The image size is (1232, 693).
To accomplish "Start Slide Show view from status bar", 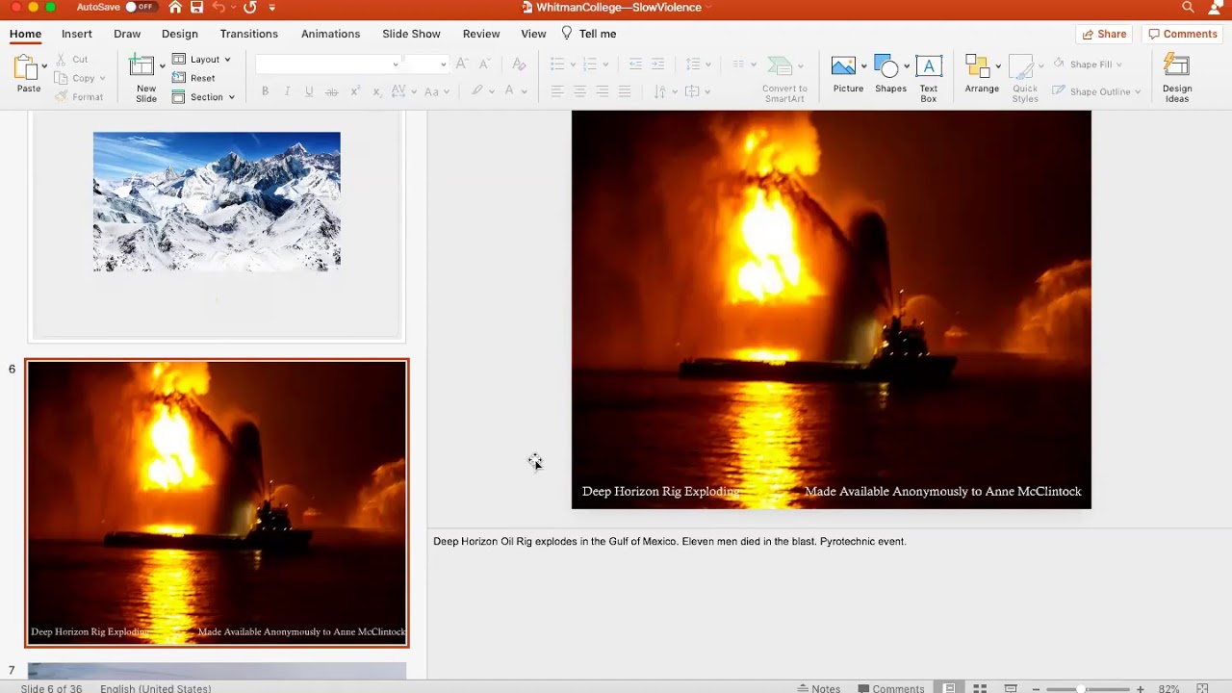I will pos(1011,688).
